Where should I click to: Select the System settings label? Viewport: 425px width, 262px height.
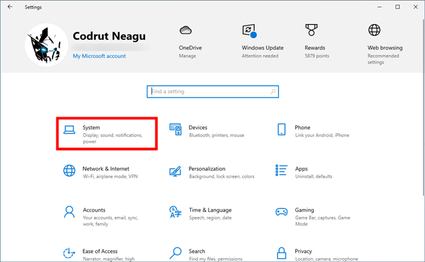(91, 128)
